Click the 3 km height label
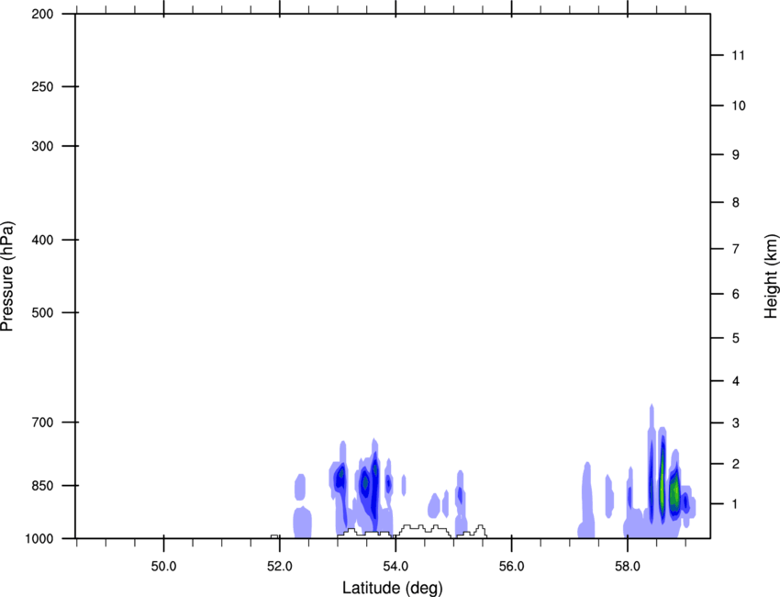Image resolution: width=780 pixels, height=597 pixels. pyautogui.click(x=736, y=423)
